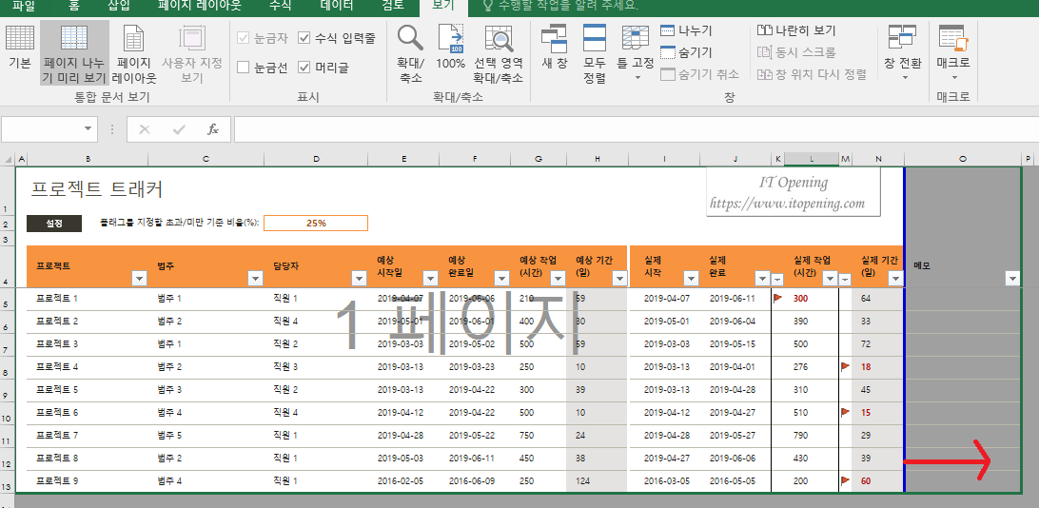Select row header 5

[x=7, y=302]
